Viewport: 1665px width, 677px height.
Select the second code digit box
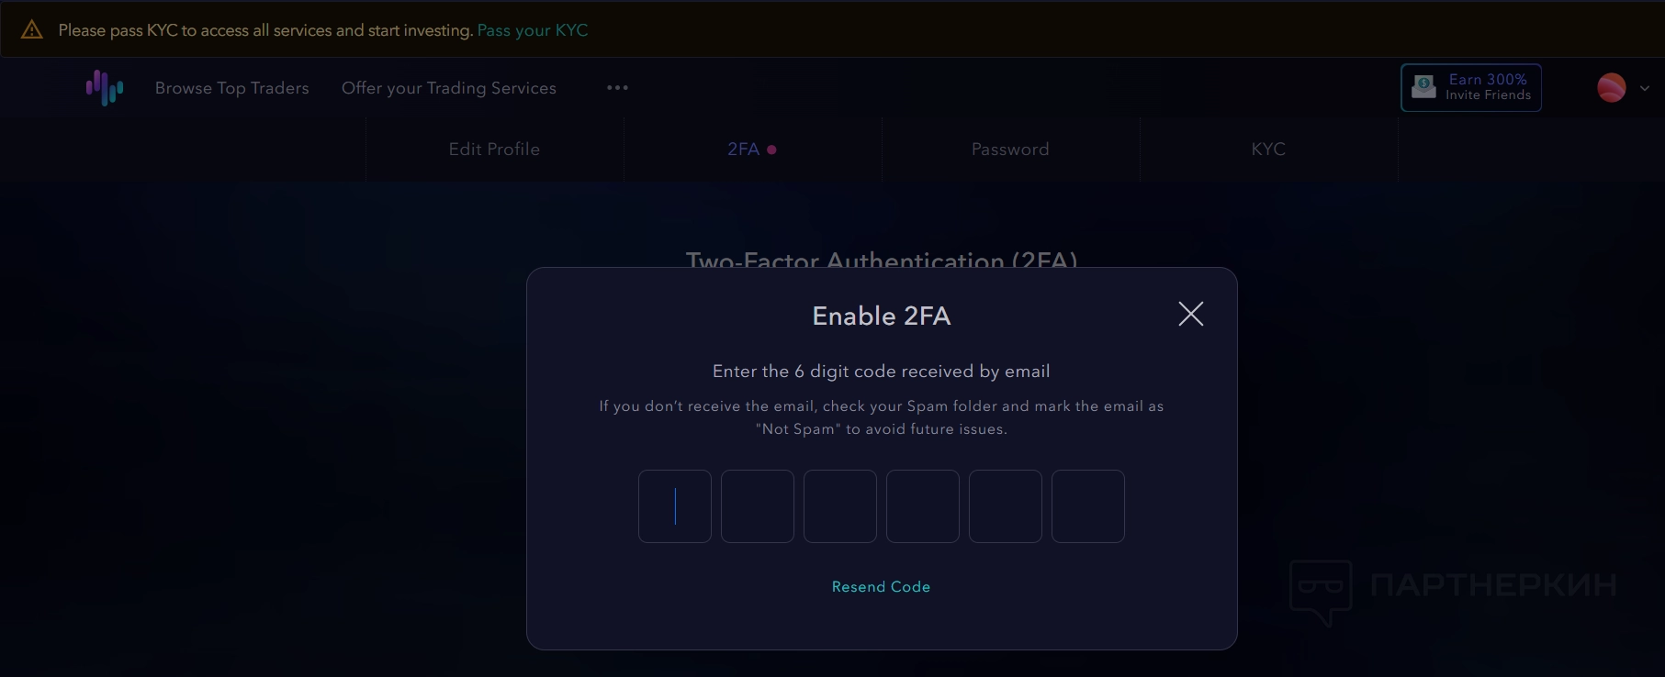(x=758, y=506)
